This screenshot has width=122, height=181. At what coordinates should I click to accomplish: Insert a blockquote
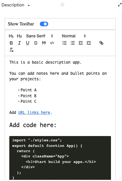[44, 43]
